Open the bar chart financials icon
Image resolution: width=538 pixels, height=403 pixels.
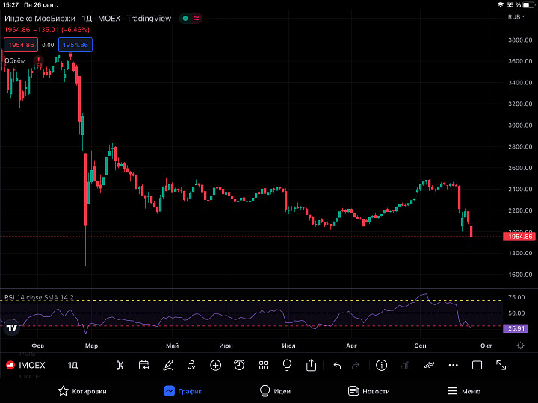pos(405,365)
